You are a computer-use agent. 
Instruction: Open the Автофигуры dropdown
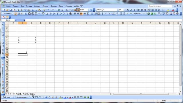[x=22, y=97]
